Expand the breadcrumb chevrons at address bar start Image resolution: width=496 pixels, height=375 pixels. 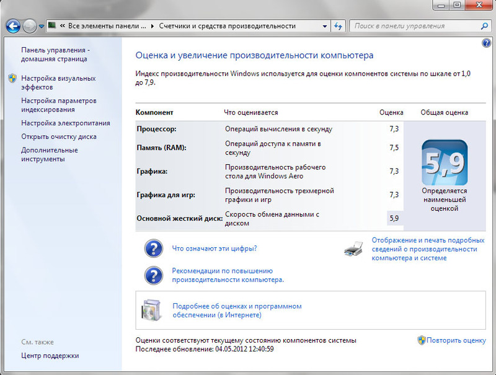click(63, 27)
